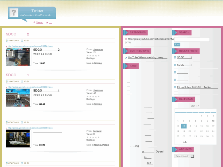223x167 pixels.
Task: Click the calendar date icon for 10.07.2011 13:33
Action: 7,41
